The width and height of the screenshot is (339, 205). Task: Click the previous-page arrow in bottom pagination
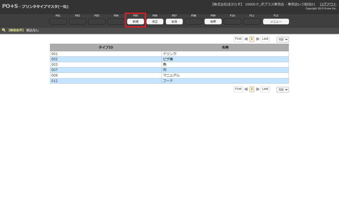click(246, 89)
